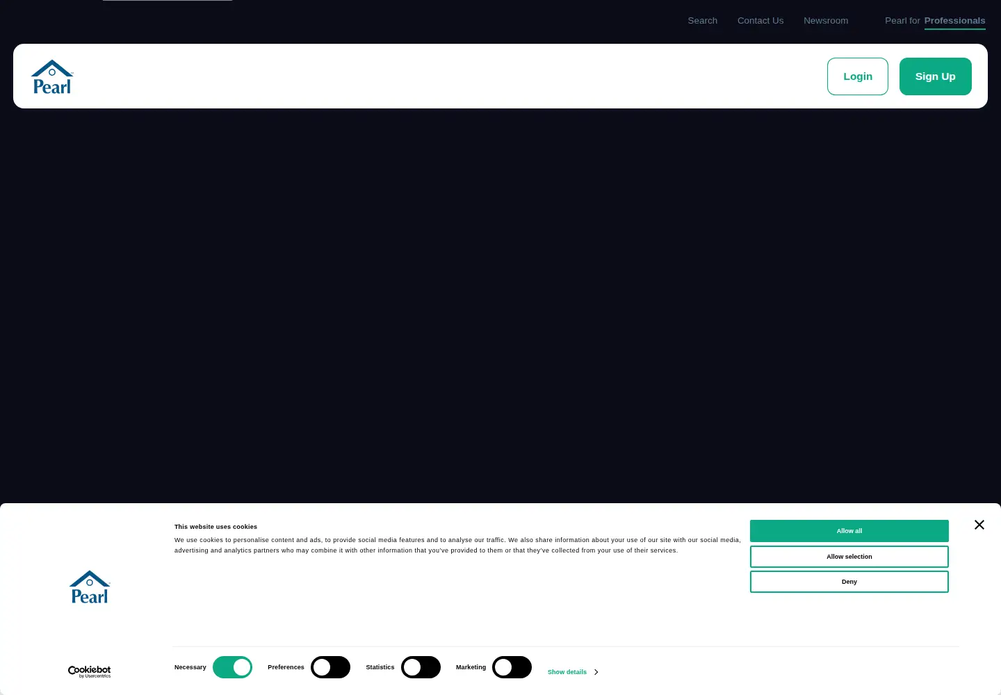Viewport: 1001px width, 695px height.
Task: Close the cookie banner with the X
Action: pos(979,525)
